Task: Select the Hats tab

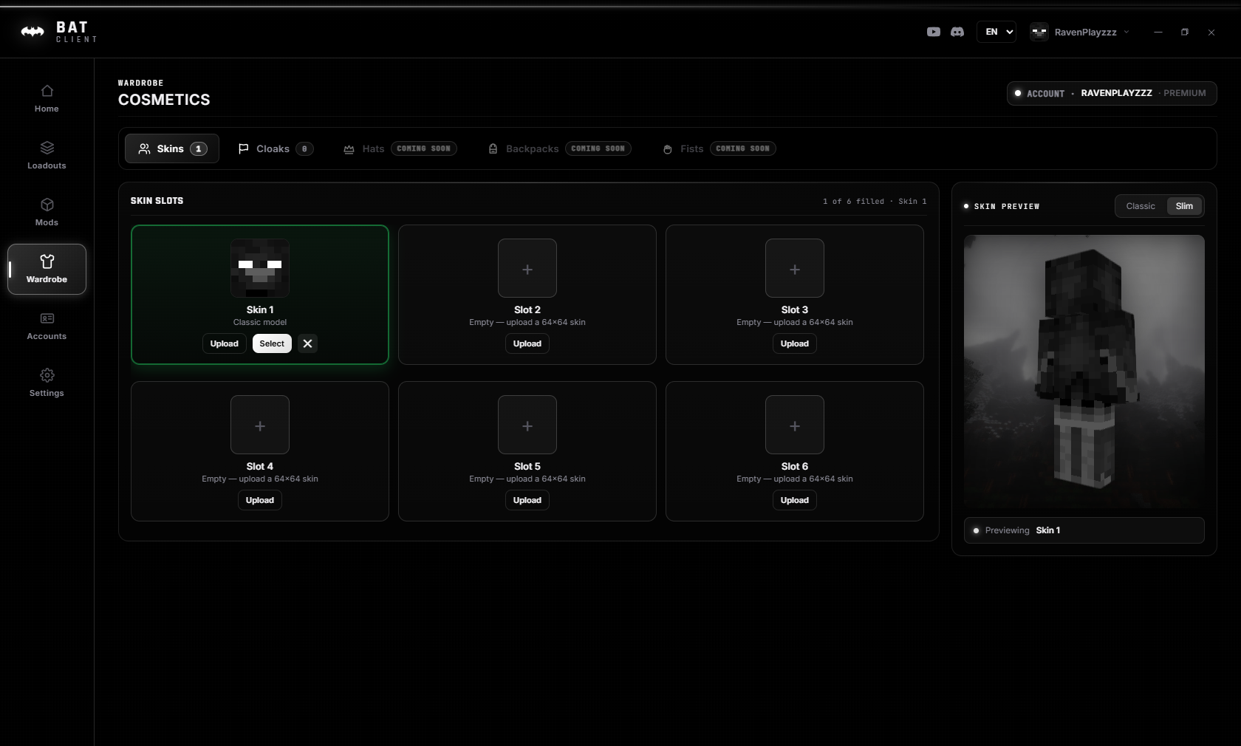Action: (x=400, y=148)
